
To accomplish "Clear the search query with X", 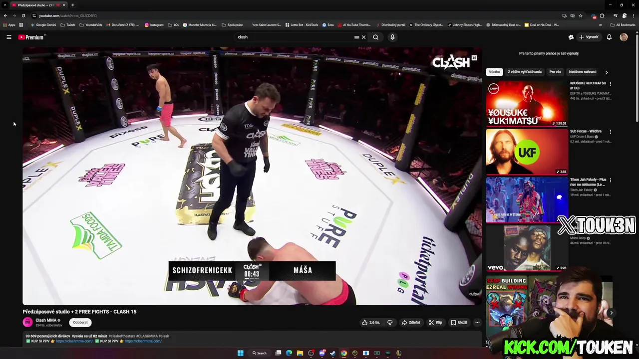I will (363, 37).
